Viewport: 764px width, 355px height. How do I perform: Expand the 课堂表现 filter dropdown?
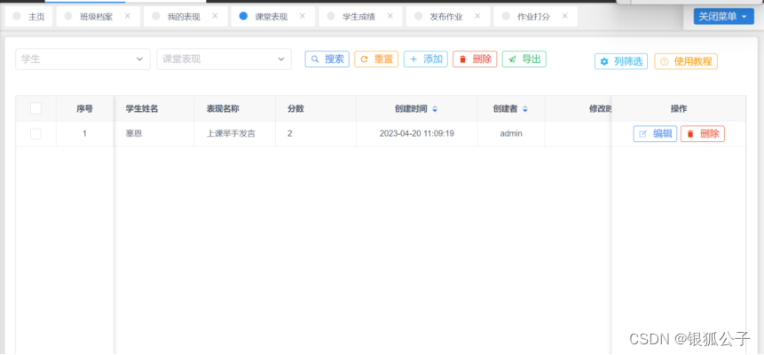[224, 59]
